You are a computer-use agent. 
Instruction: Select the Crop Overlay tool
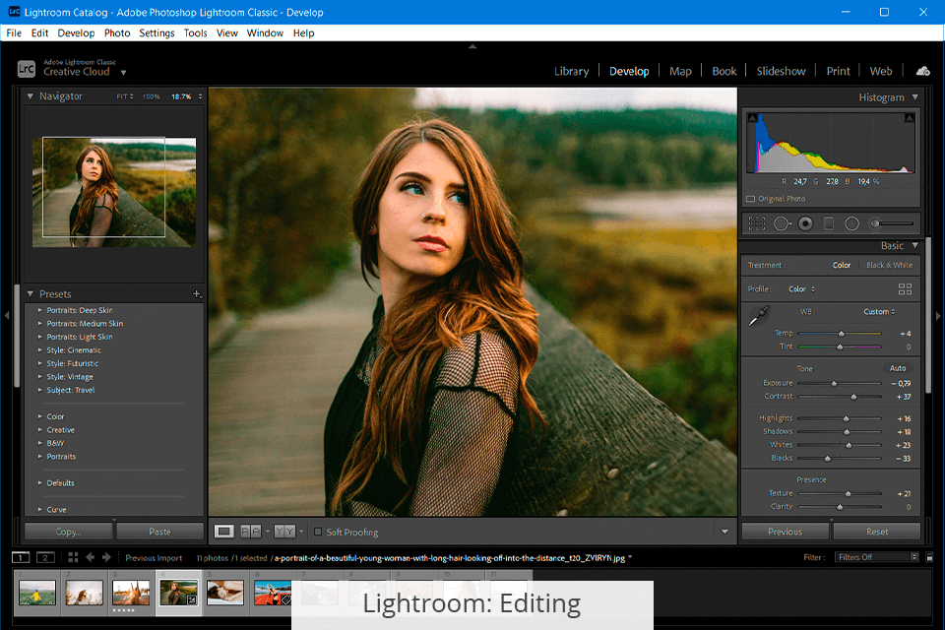[x=757, y=224]
